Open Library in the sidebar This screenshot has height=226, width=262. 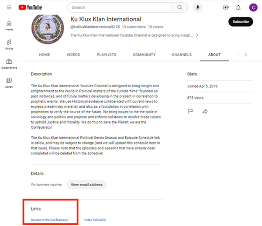[x=9, y=82]
